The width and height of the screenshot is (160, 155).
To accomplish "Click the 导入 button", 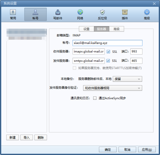I will pyautogui.click(x=27, y=137).
